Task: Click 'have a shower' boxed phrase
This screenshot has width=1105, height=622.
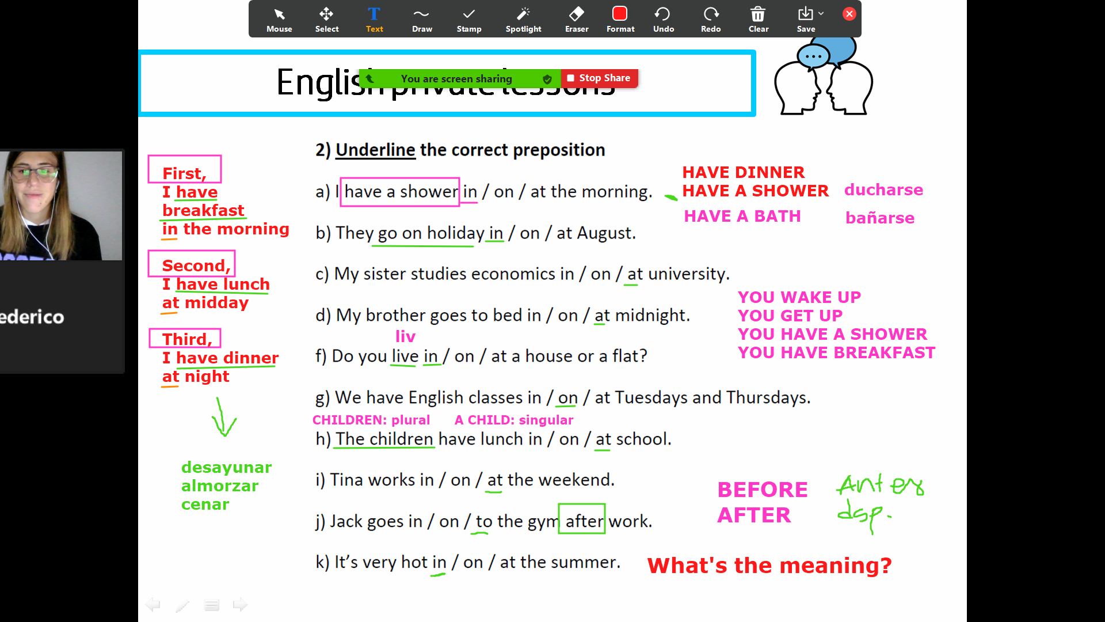Action: coord(400,192)
